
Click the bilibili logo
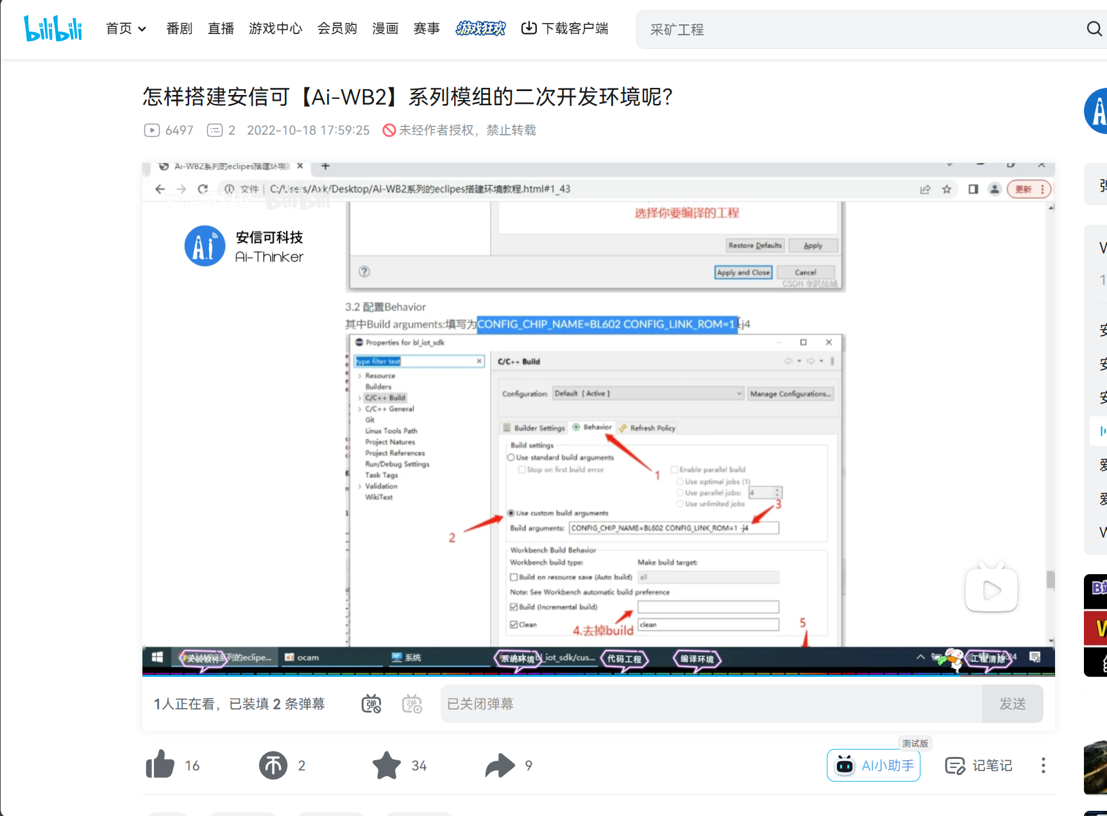(x=53, y=28)
